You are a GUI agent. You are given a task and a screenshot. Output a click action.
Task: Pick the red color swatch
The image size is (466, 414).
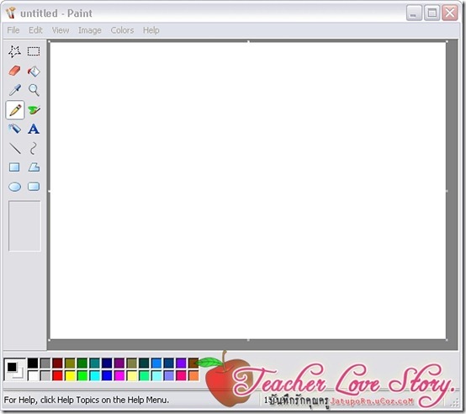(x=58, y=375)
